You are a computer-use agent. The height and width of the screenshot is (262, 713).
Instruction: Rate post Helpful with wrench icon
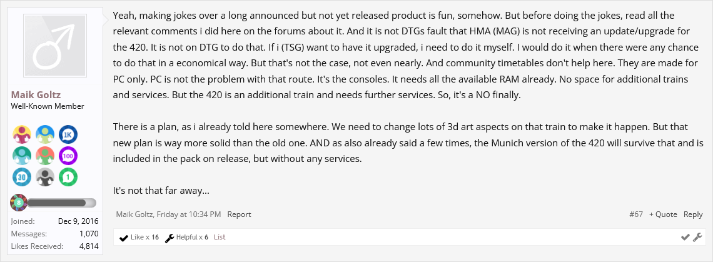tap(697, 237)
